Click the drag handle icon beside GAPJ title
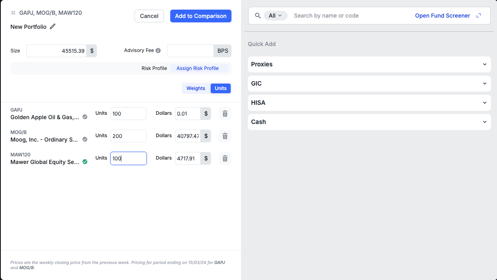Viewport: 497px width, 280px height. point(13,13)
